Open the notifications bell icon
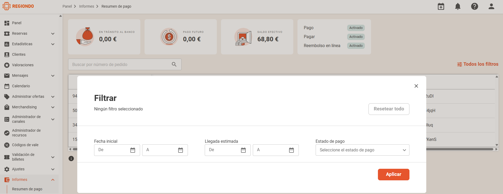This screenshot has height=194, width=503. pyautogui.click(x=458, y=6)
